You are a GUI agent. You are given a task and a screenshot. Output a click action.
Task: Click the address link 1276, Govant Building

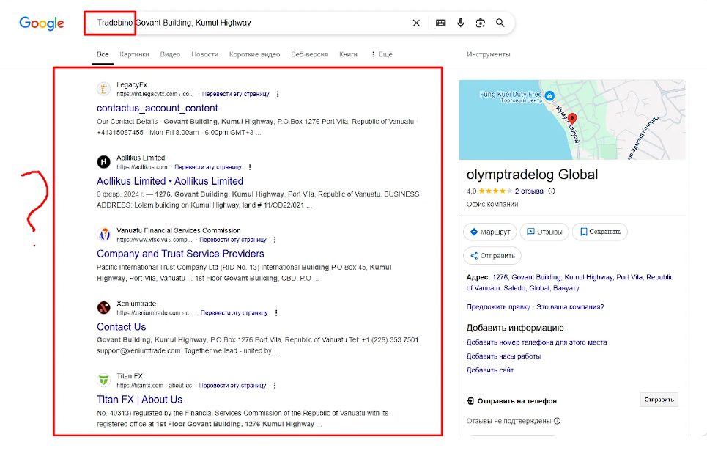click(570, 282)
